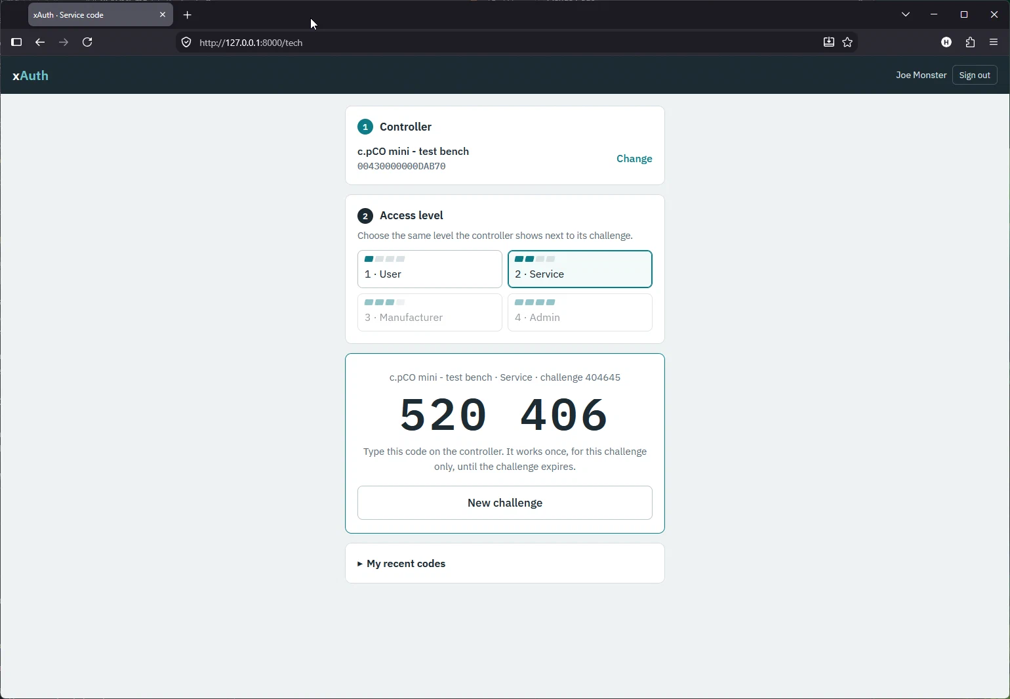Click the shield site-info icon in address bar
Viewport: 1010px width, 699px height.
186,43
